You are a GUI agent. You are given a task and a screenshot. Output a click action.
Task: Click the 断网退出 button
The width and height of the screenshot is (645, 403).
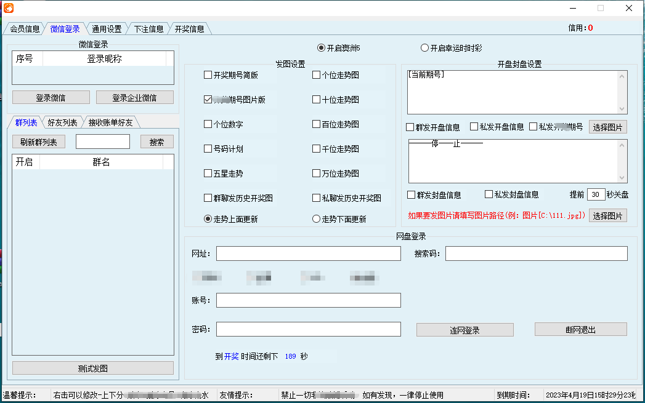[x=580, y=329]
